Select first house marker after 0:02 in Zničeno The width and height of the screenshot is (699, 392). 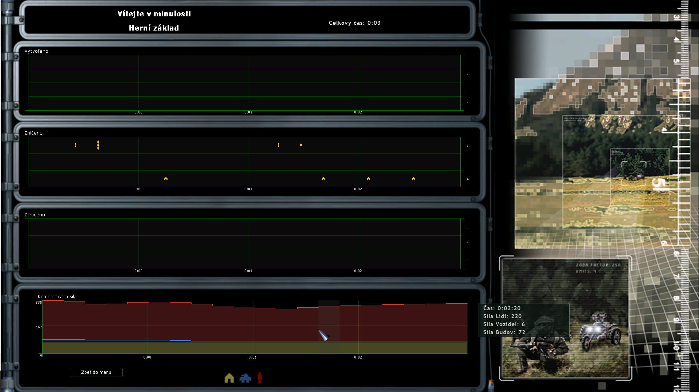click(368, 179)
